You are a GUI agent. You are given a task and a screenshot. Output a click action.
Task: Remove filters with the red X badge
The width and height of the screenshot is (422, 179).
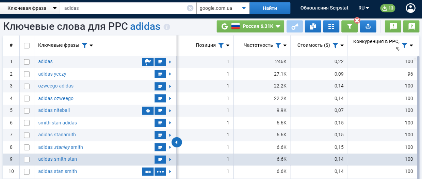357,20
